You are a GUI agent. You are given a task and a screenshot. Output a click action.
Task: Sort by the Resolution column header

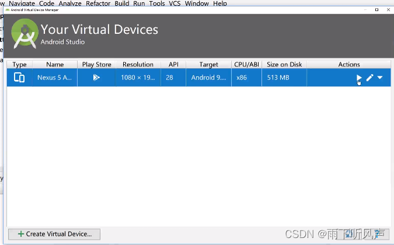pos(138,65)
